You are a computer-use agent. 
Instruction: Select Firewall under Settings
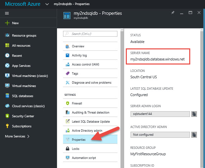77,103
